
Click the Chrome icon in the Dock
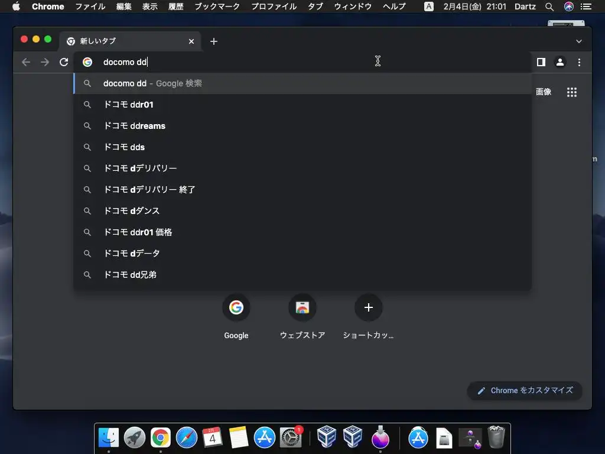(161, 437)
